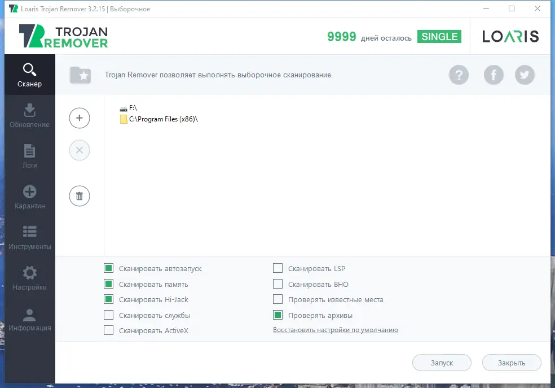Uncheck Сканировать Hi-Jack
This screenshot has width=555, height=388.
point(109,299)
